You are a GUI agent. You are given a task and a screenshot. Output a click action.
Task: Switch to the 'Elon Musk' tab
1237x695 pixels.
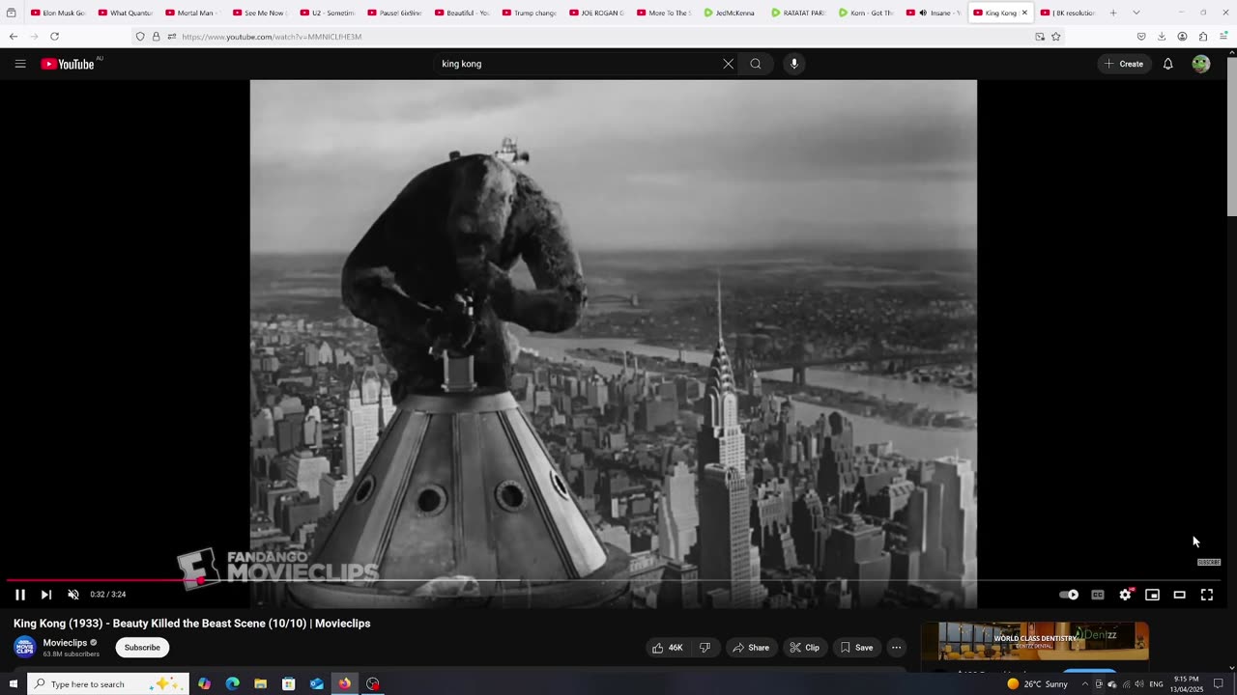pos(57,13)
